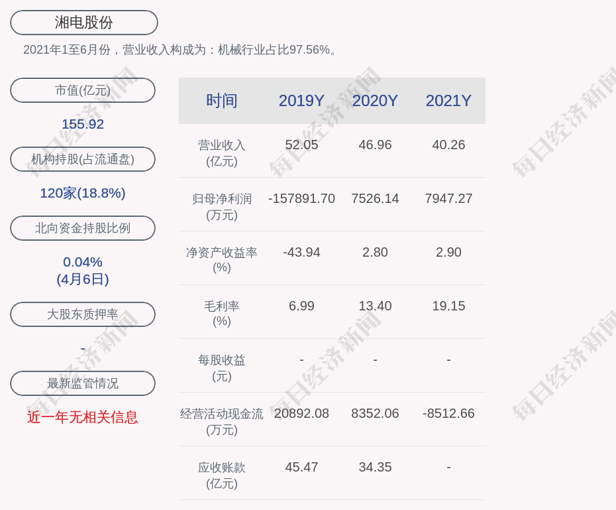Select the 2021Y column header
This screenshot has height=510, width=616.
tap(448, 101)
